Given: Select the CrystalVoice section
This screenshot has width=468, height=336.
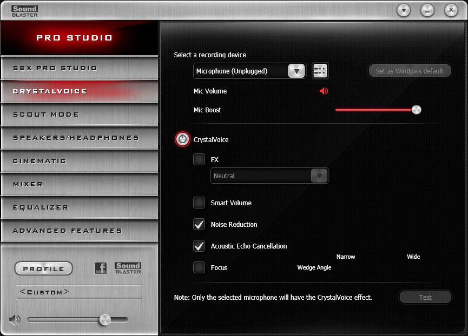Looking at the screenshot, I should tap(80, 91).
